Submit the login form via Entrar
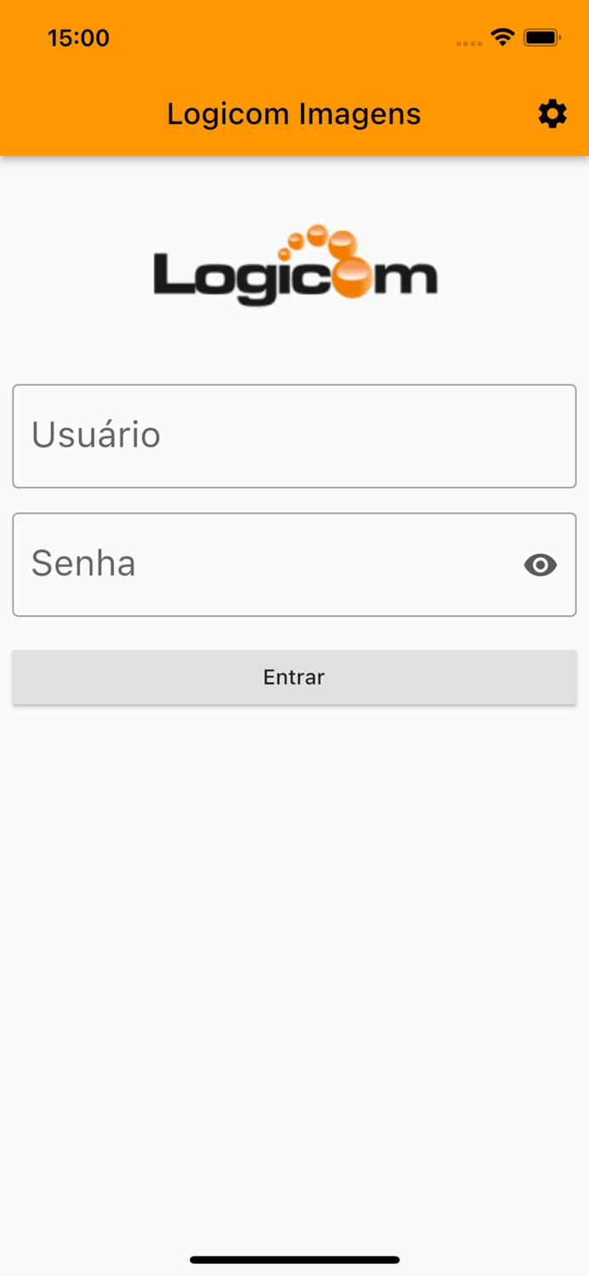589x1276 pixels. 294,677
